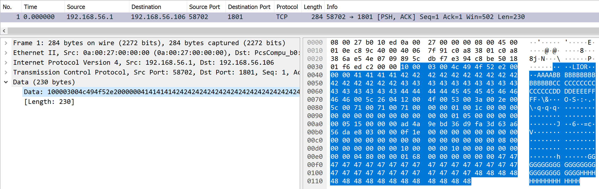599x189 pixels.
Task: Sort by the Length column header
Action: click(313, 7)
